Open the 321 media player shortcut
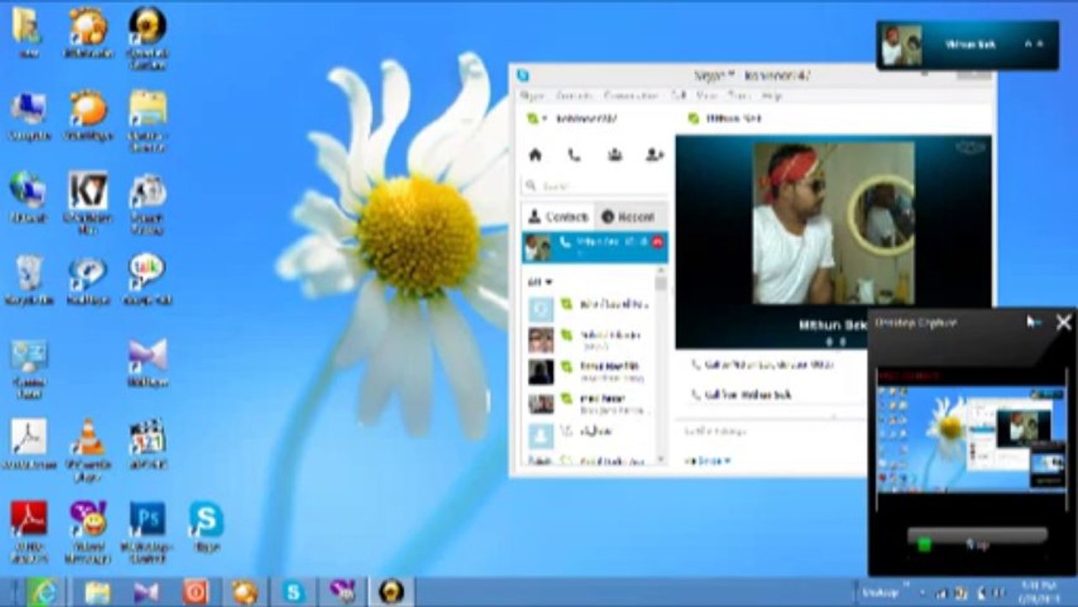 [x=147, y=444]
